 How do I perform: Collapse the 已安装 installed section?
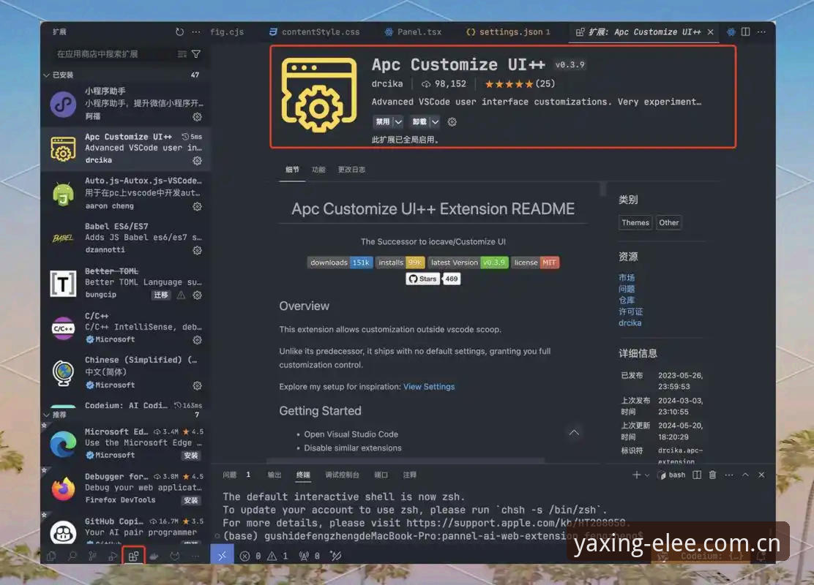point(47,75)
